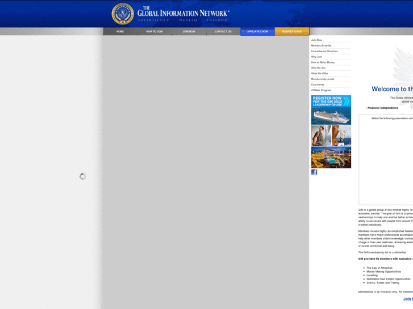Open How to Make Money link
The height and width of the screenshot is (309, 413).
tap(323, 62)
